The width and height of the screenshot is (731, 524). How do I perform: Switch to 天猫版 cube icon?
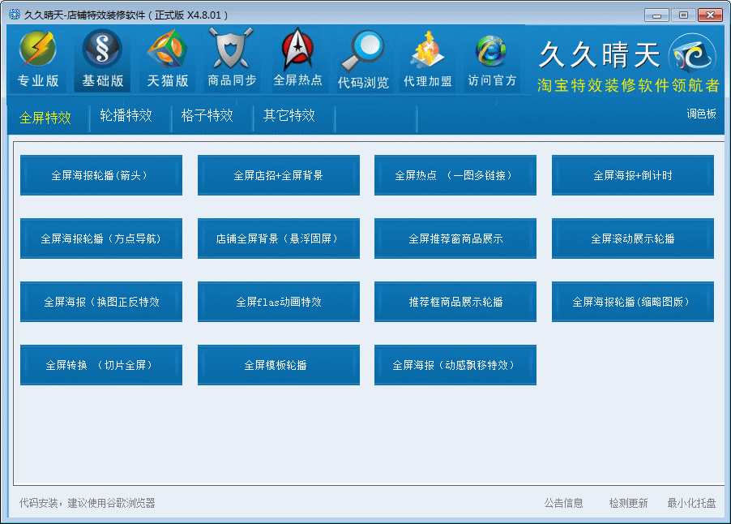pos(167,50)
